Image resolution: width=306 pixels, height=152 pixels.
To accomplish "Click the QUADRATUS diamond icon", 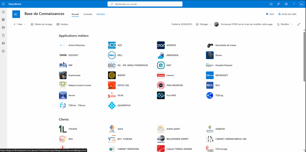I will pos(112,105).
